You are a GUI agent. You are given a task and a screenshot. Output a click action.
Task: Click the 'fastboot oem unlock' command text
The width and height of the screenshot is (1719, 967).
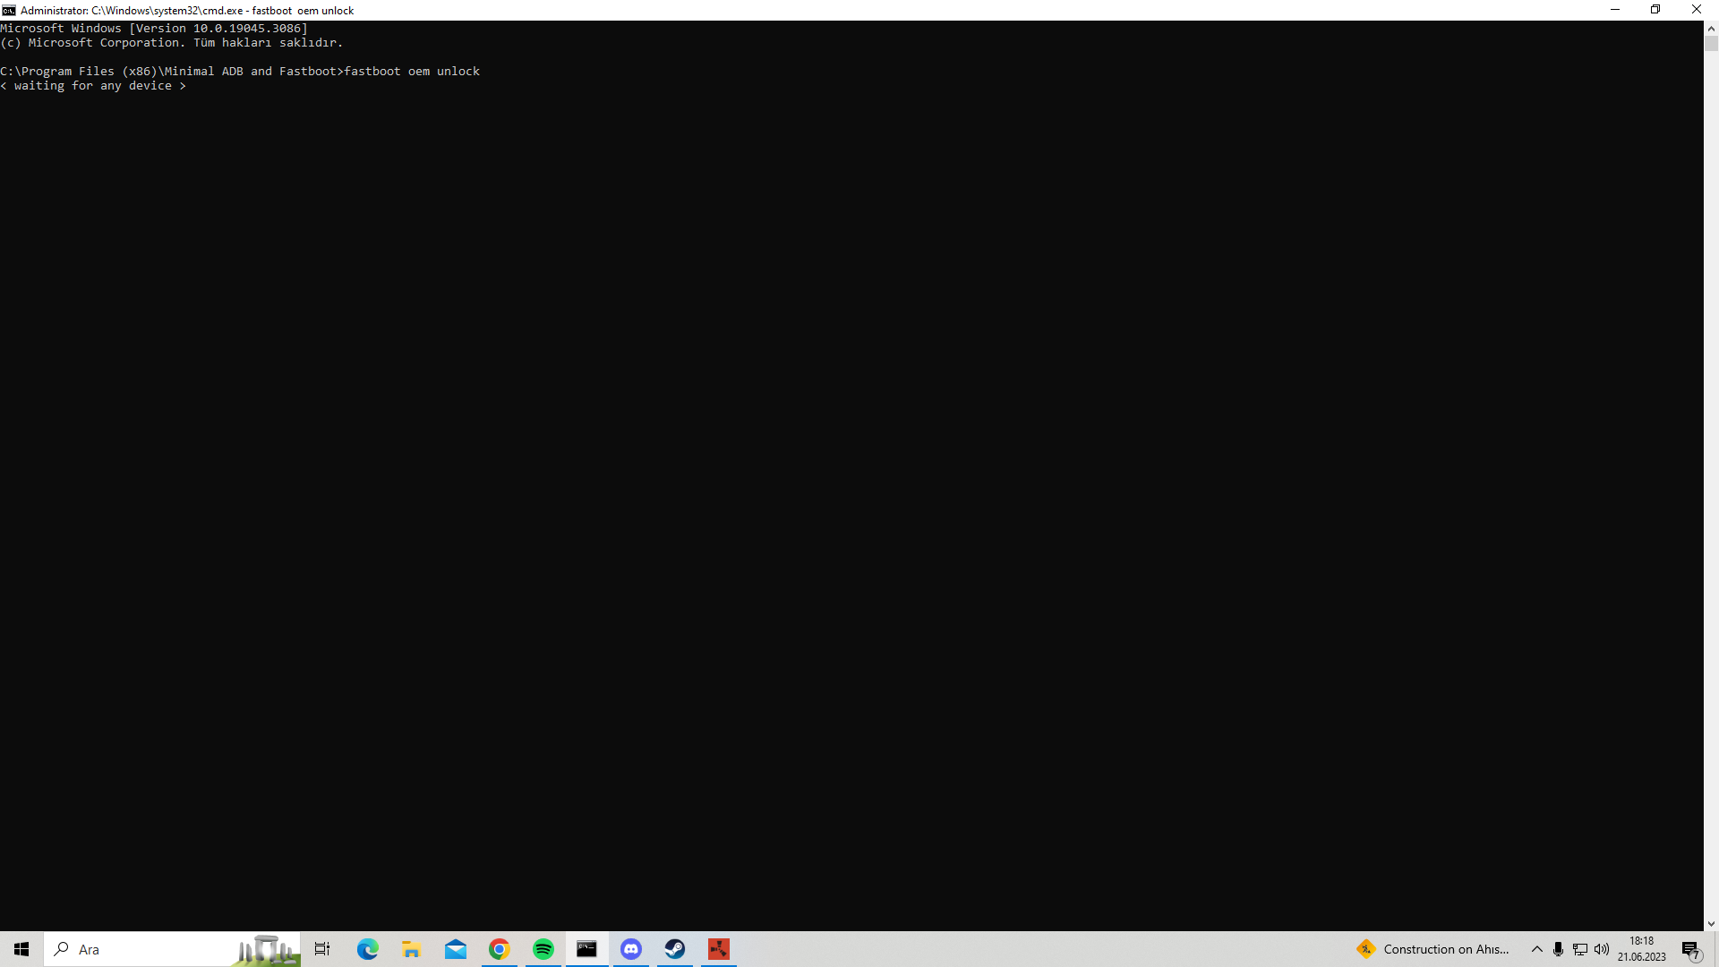[x=412, y=71]
